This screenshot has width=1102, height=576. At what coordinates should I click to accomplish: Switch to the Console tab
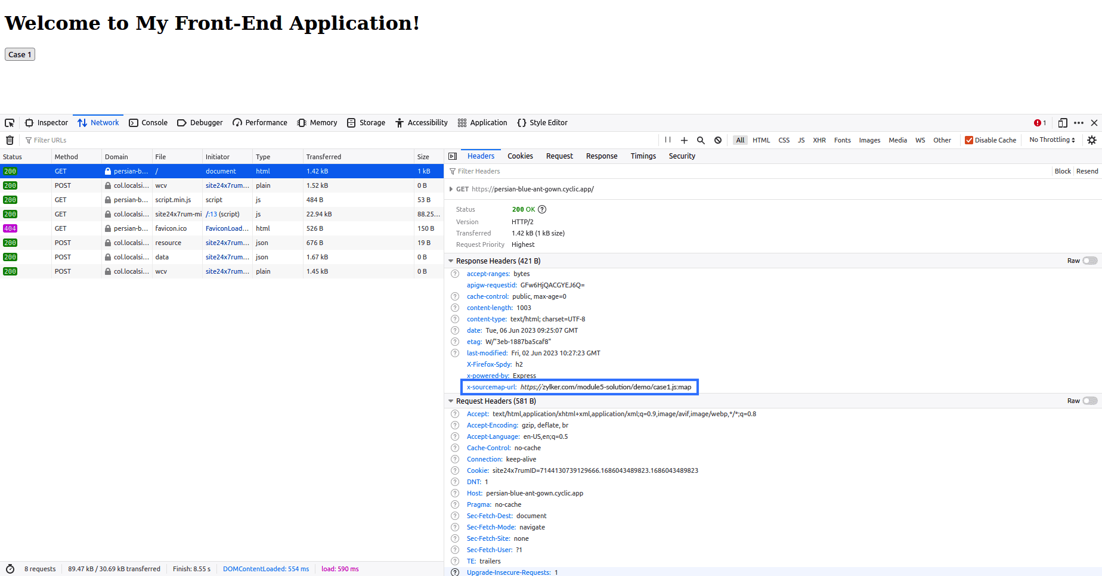148,122
